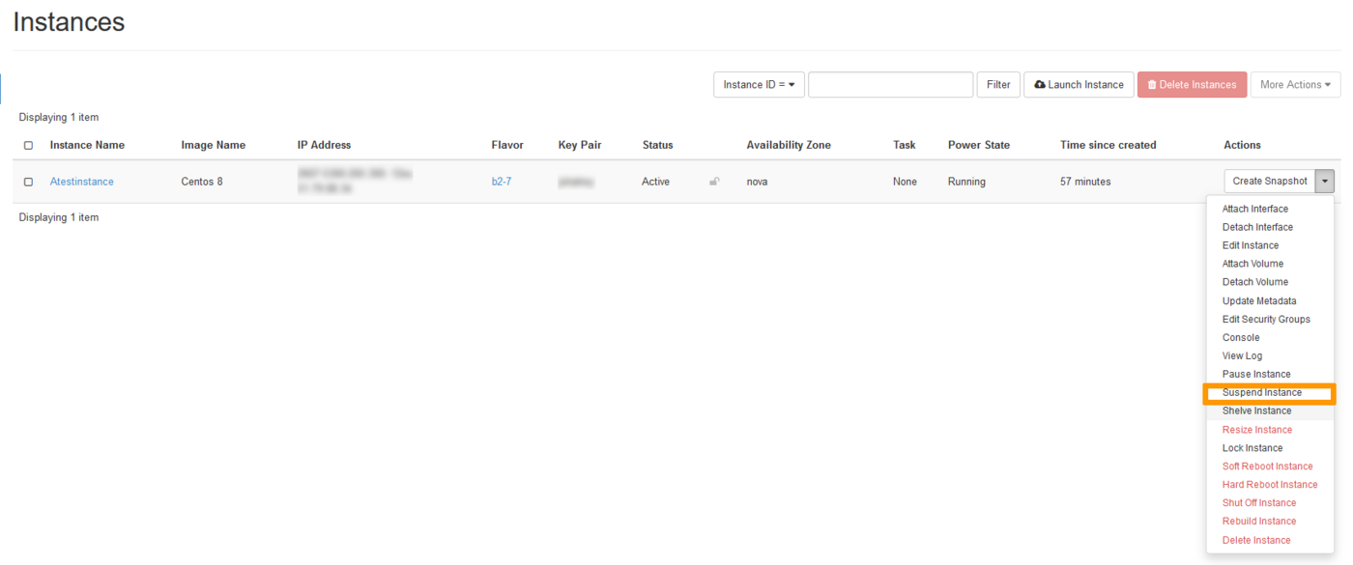
Task: Open the Instance ID filter dropdown
Action: [x=759, y=84]
